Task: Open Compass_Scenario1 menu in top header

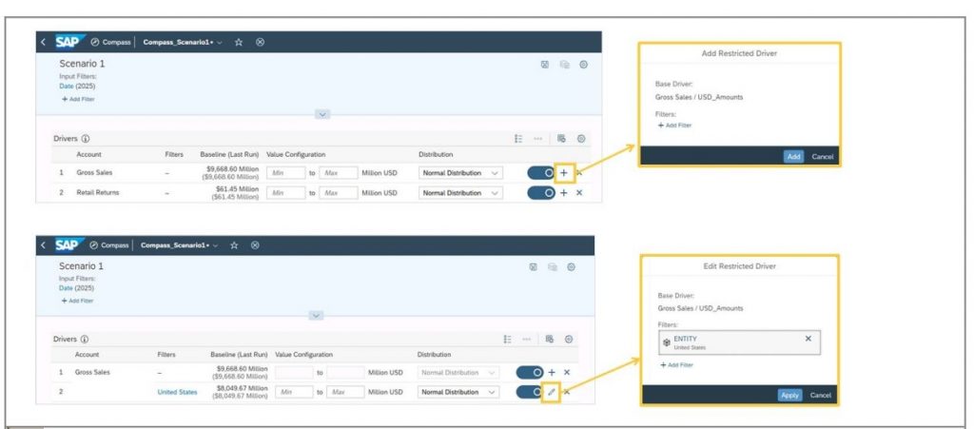Action: pos(184,42)
